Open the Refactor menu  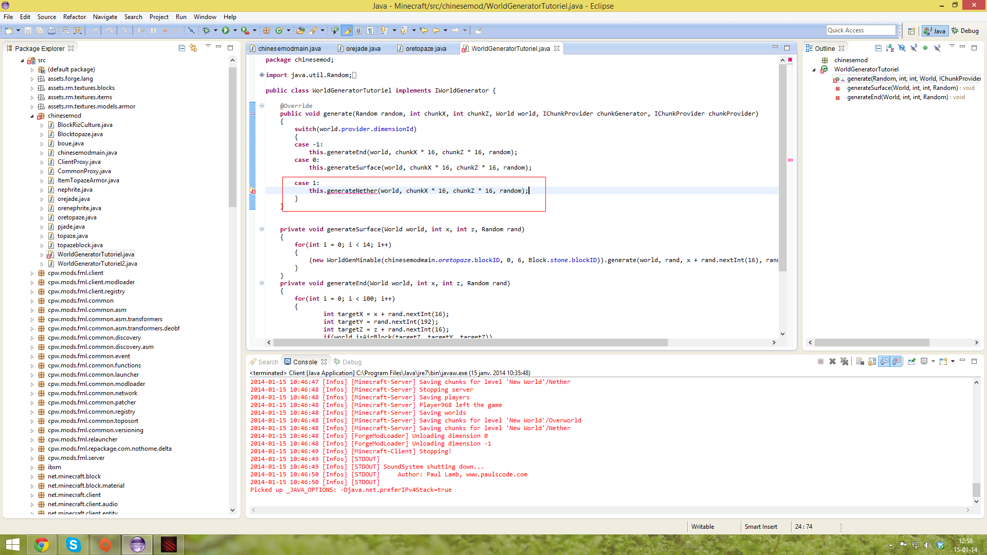pyautogui.click(x=74, y=17)
